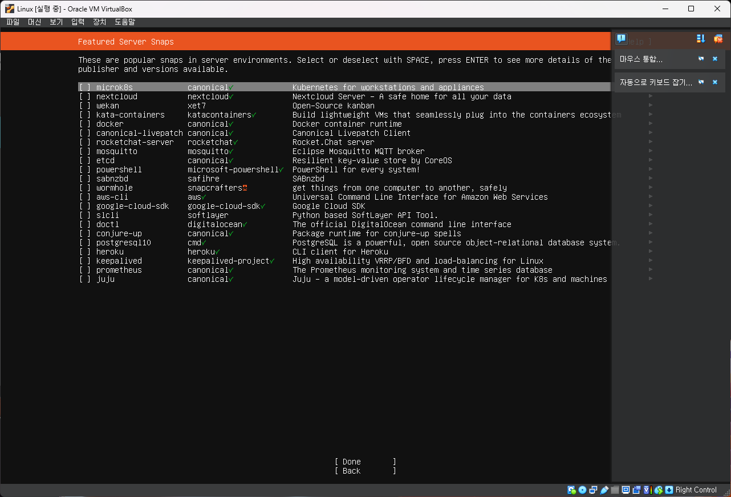The image size is (731, 497).
Task: Open the 마우스 통합 notification text
Action: [x=641, y=59]
